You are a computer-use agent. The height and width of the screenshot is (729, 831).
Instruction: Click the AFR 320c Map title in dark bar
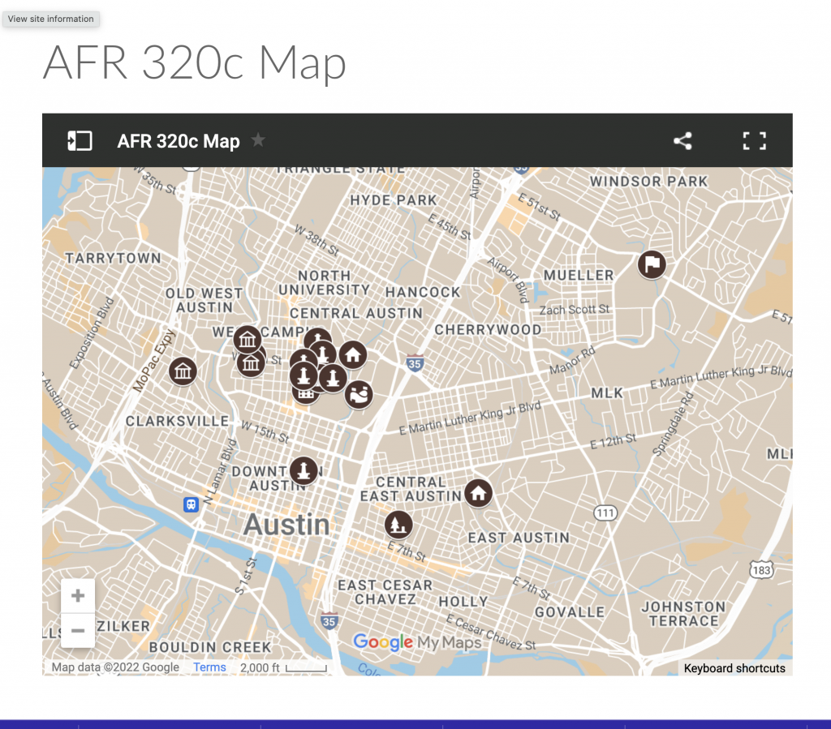[179, 141]
